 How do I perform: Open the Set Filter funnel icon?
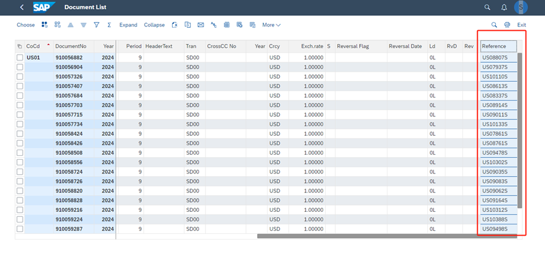(96, 25)
